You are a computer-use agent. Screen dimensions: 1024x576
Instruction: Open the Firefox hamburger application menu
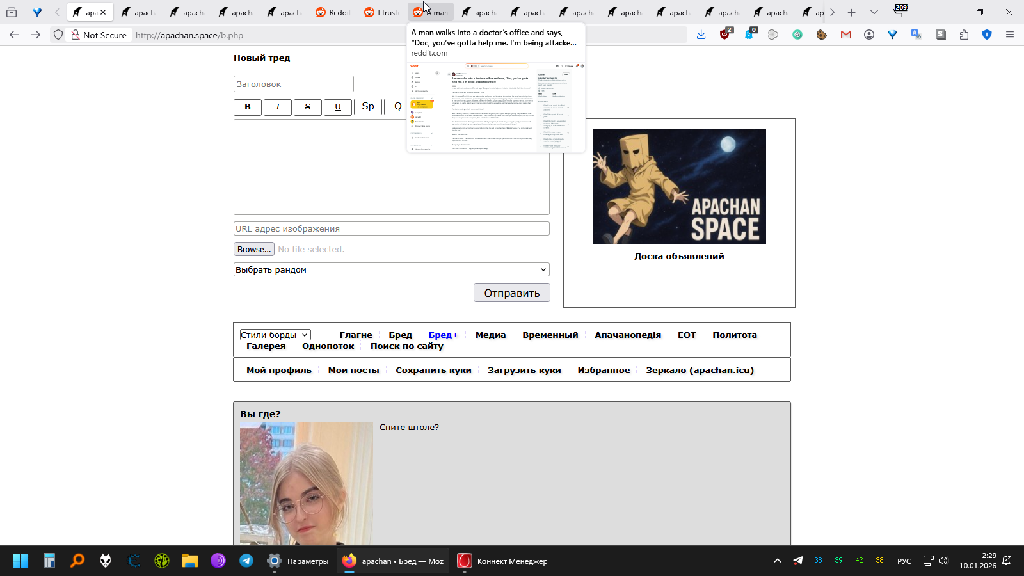pyautogui.click(x=1010, y=35)
